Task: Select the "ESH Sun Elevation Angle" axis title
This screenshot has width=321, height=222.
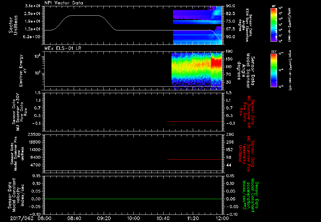Action: [x=245, y=25]
